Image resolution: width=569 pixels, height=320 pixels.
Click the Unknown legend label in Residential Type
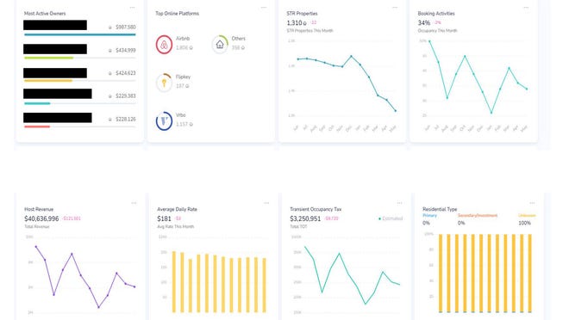527,215
